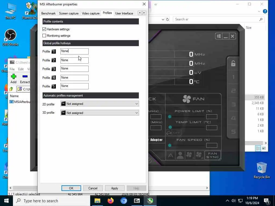Open the Recycle Bin desktop icon
The image size is (275, 206).
coord(262,170)
